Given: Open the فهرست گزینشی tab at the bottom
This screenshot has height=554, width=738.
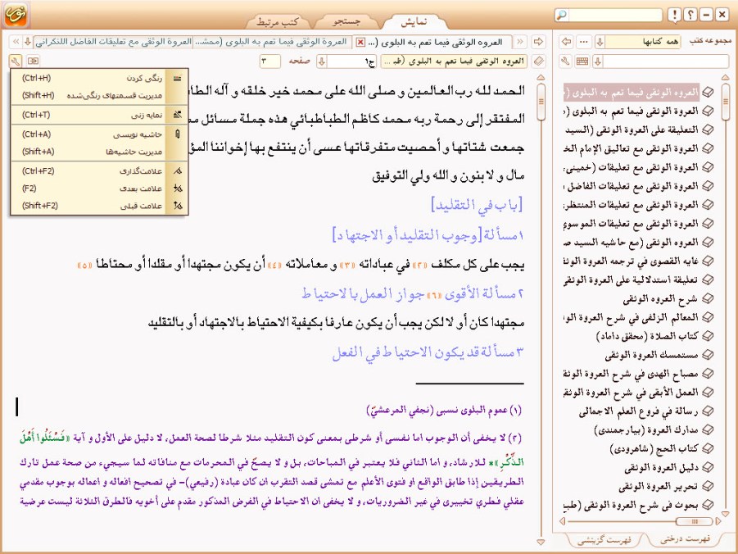Looking at the screenshot, I should pos(604,540).
